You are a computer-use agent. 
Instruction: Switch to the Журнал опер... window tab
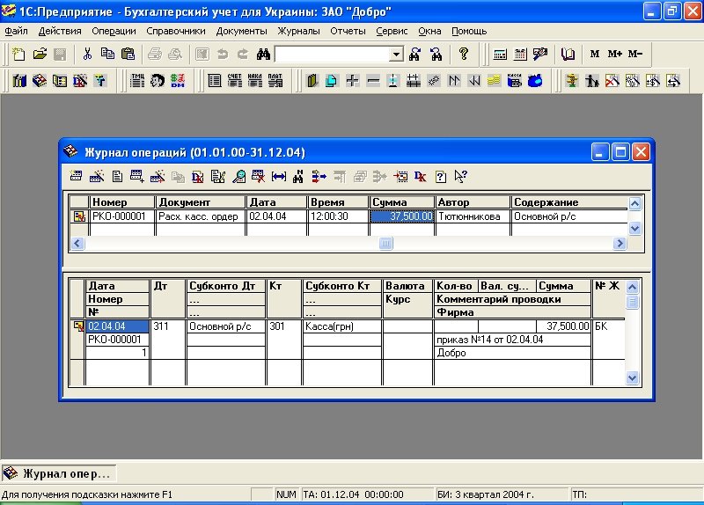click(x=59, y=473)
